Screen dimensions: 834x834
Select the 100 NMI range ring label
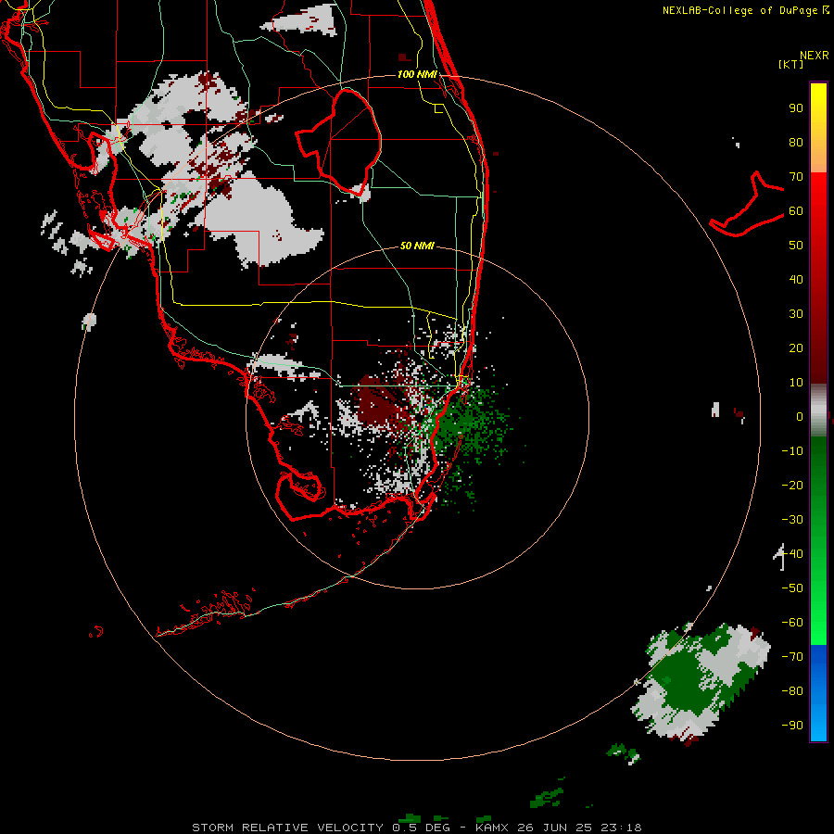point(417,74)
